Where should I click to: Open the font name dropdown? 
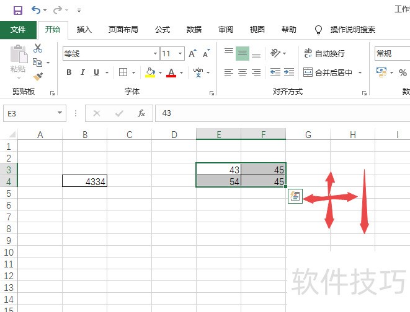click(154, 54)
